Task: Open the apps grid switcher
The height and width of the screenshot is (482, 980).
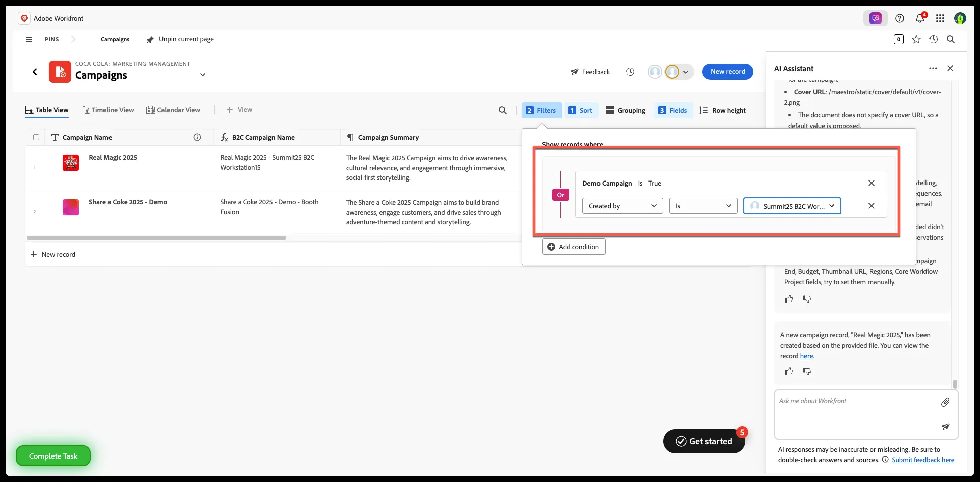Action: coord(940,18)
